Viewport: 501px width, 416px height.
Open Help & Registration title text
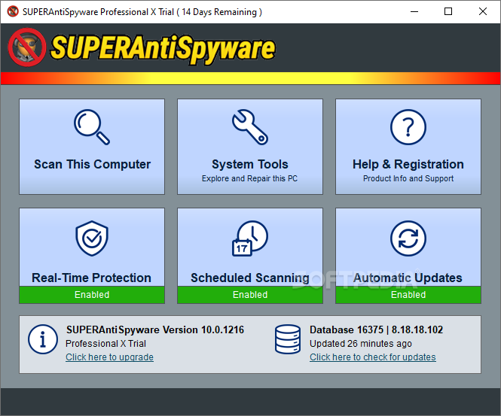coord(408,164)
